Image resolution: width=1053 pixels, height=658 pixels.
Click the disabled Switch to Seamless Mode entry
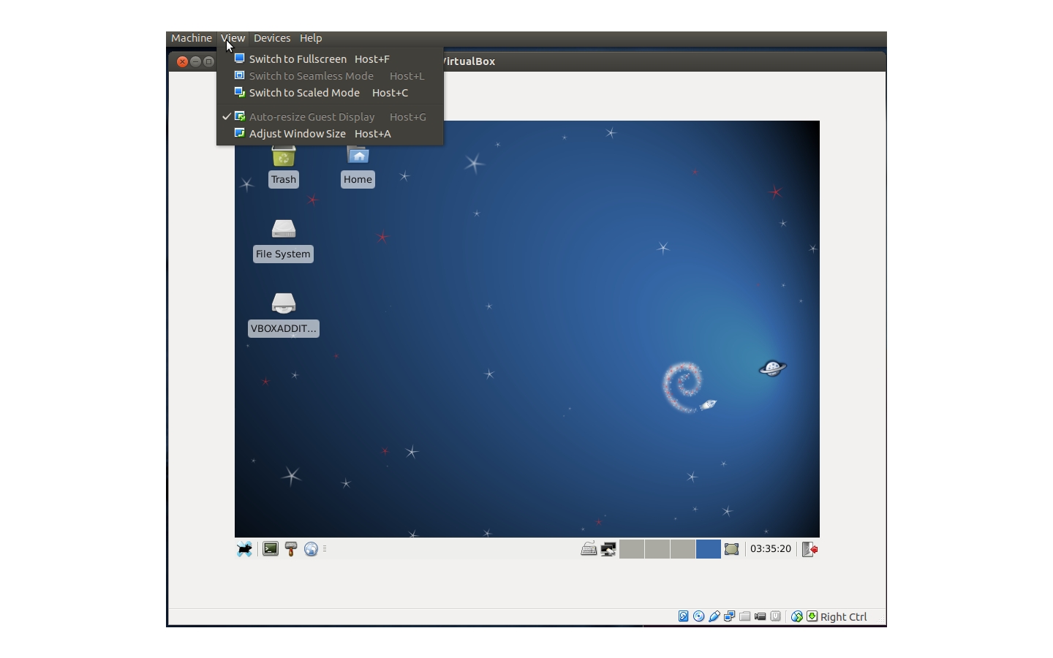click(330, 76)
